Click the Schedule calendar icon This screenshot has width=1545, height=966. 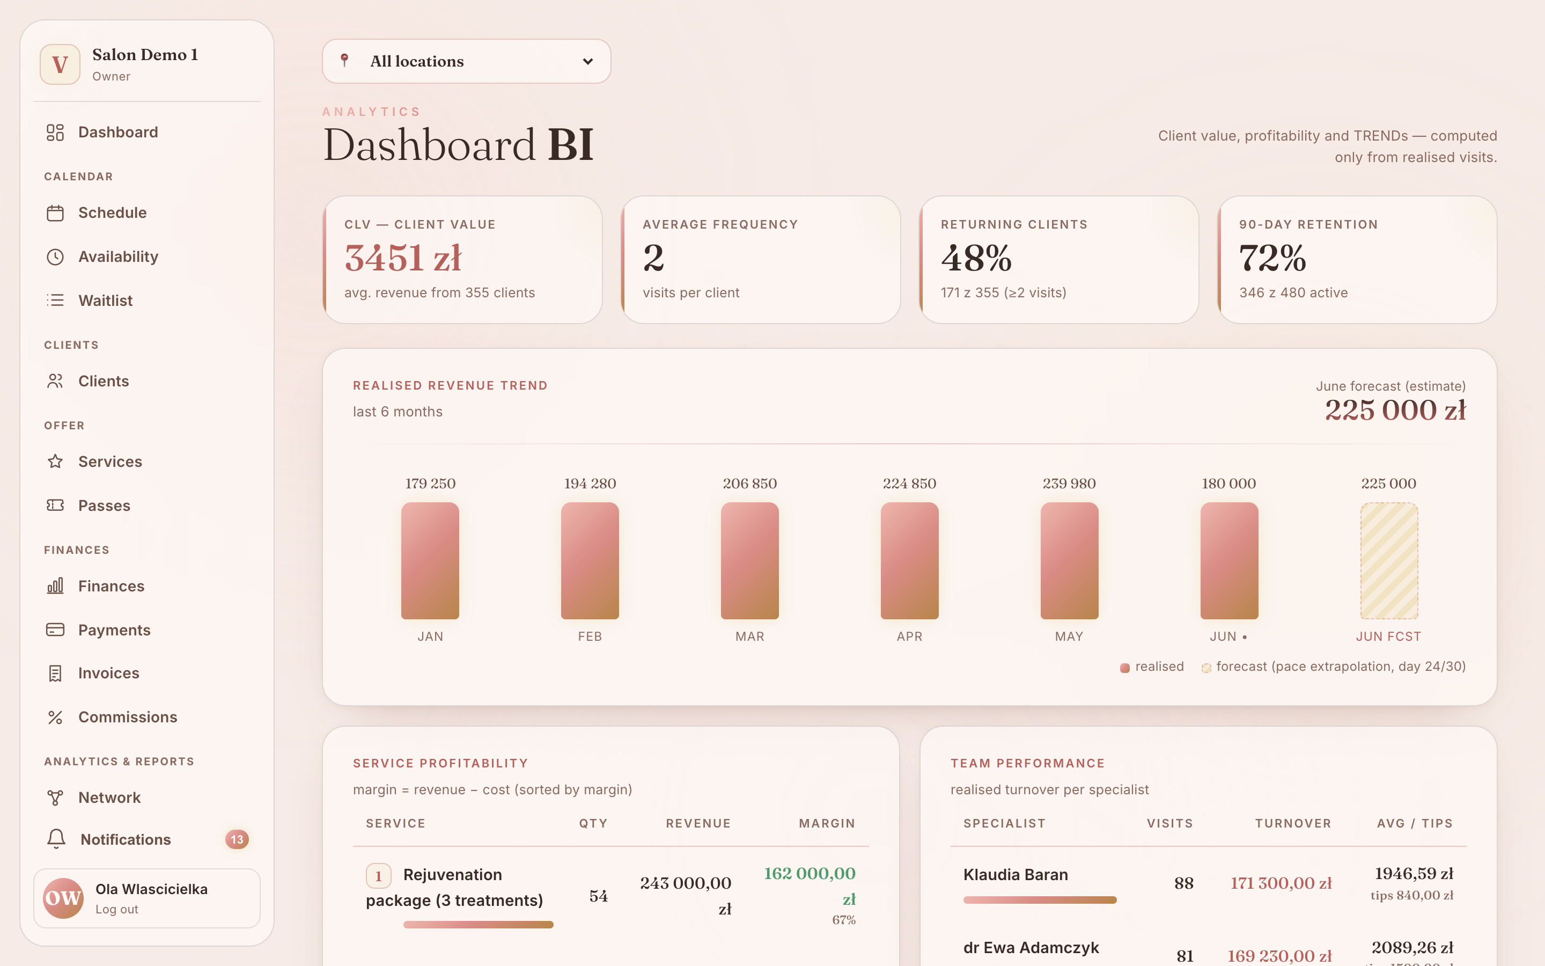coord(56,213)
